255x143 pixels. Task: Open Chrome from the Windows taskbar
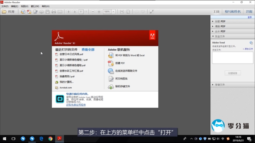pyautogui.click(x=50, y=139)
